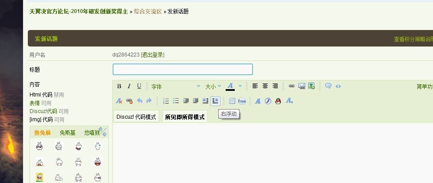This screenshot has width=433, height=183.
Task: Click inside the post content editing area
Action: [x=273, y=153]
